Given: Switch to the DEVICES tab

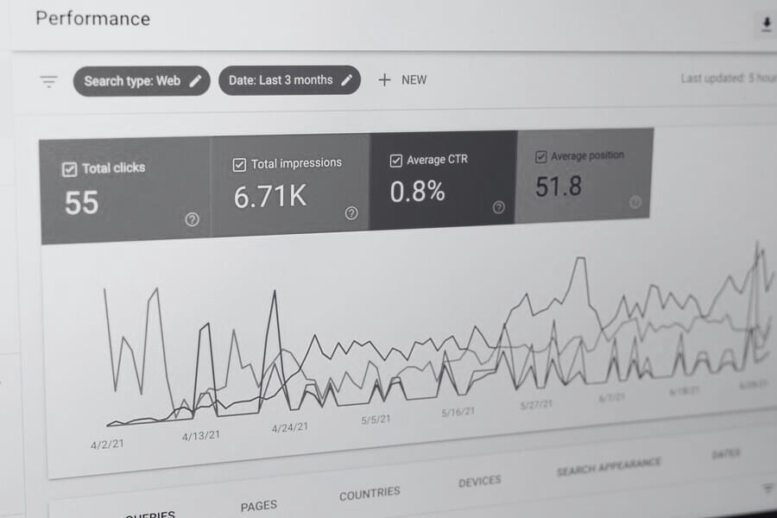Looking at the screenshot, I should pos(481,480).
